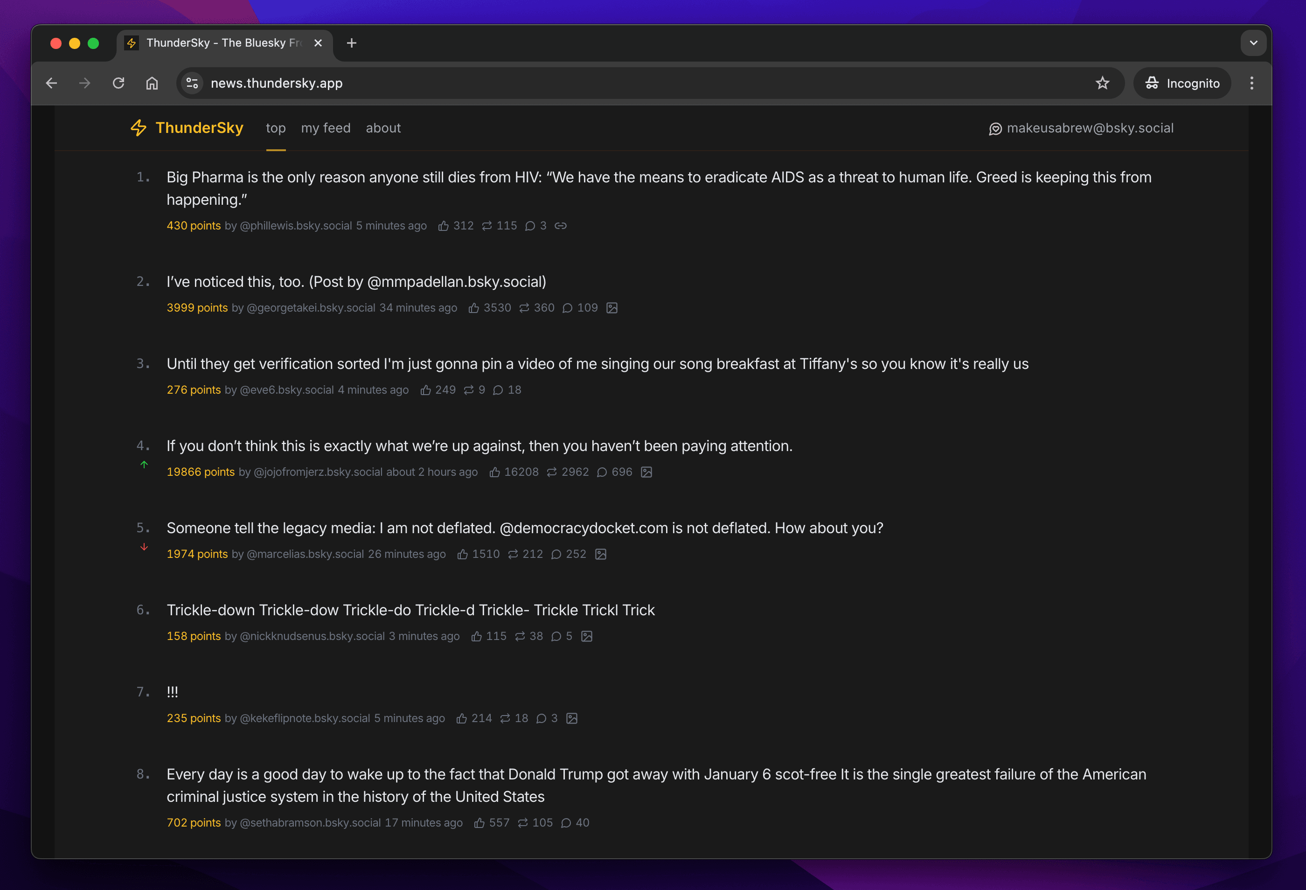Open the browser three-dot menu

click(1251, 83)
